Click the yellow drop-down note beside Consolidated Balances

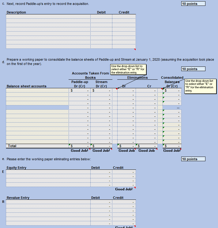pyautogui.click(x=201, y=86)
